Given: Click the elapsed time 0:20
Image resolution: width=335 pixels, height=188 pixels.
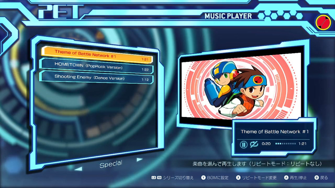Looking at the screenshot, I should (266, 144).
